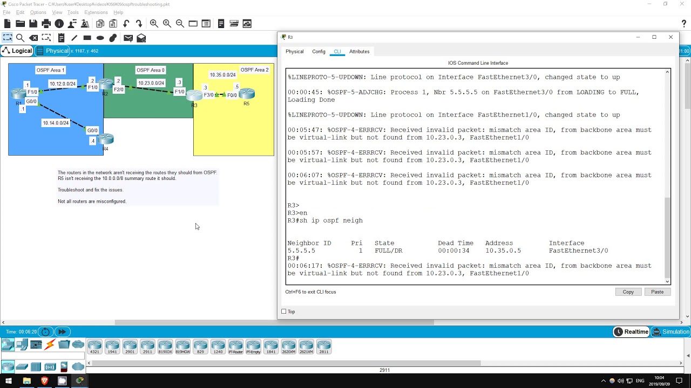691x388 pixels.
Task: Open the R3 Config tab
Action: pyautogui.click(x=319, y=52)
